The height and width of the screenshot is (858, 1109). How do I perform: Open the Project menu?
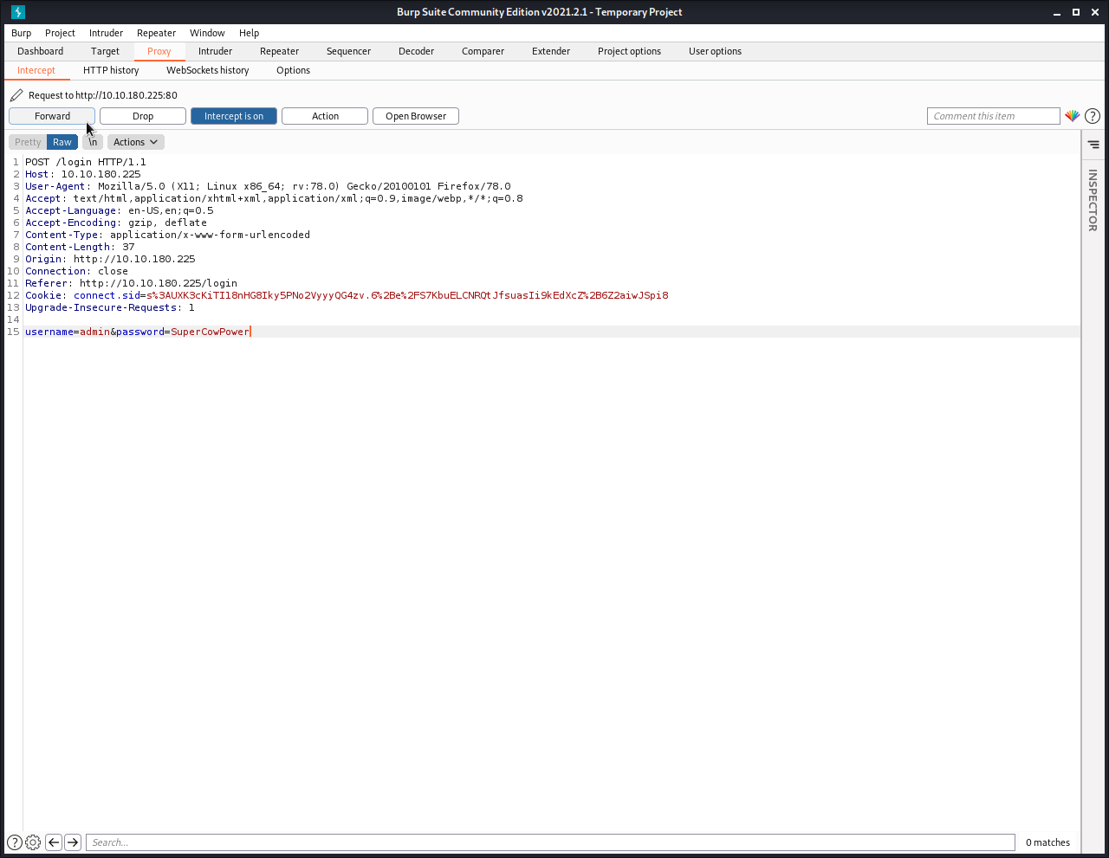click(61, 33)
